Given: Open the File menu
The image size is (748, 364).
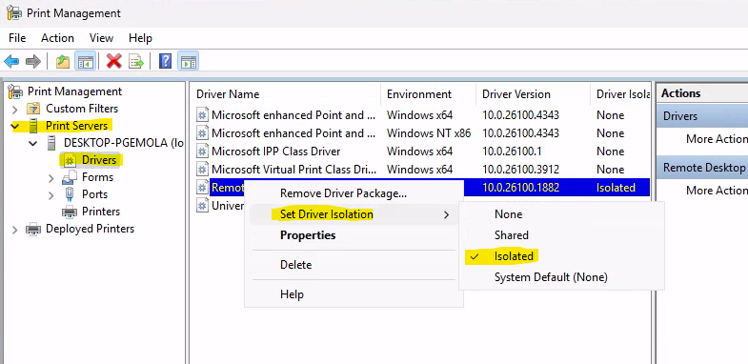Looking at the screenshot, I should pyautogui.click(x=17, y=38).
